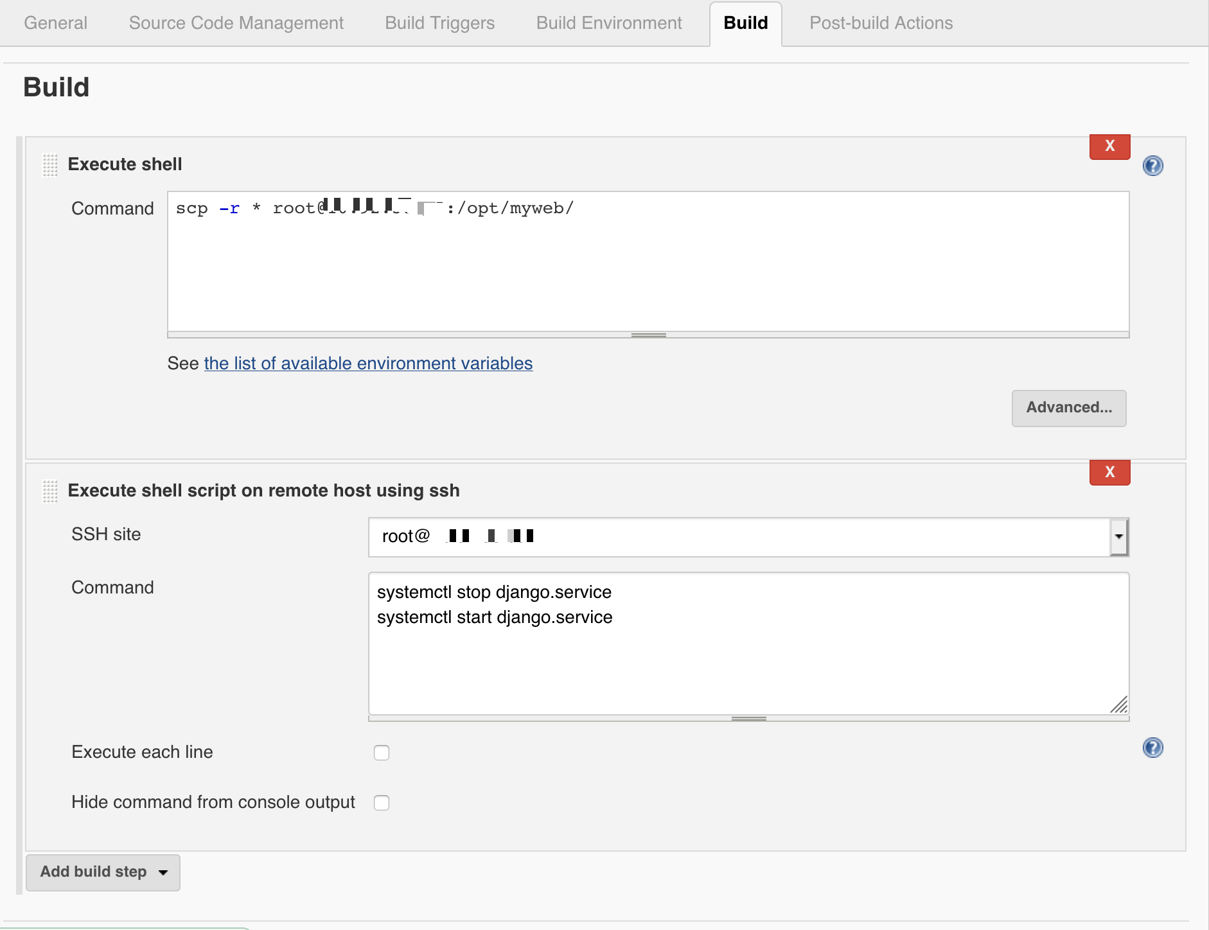This screenshot has width=1209, height=930.
Task: Click the help icon next to Execute each line
Action: pos(1153,747)
